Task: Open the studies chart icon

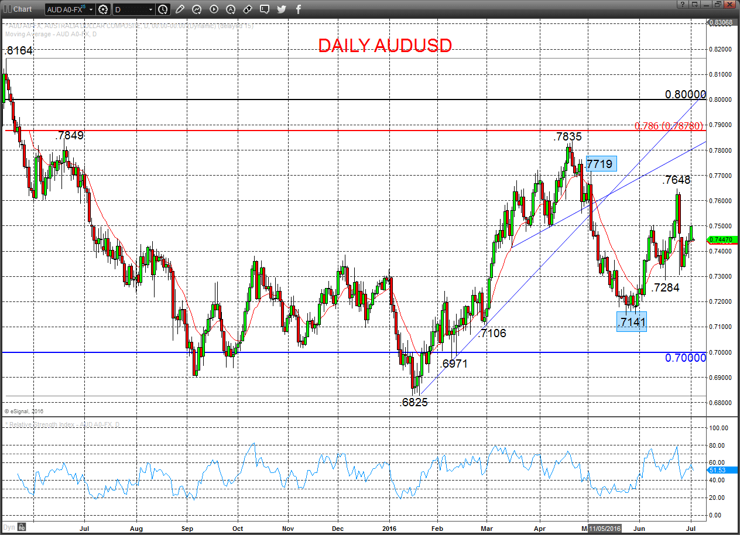Action: (x=197, y=9)
